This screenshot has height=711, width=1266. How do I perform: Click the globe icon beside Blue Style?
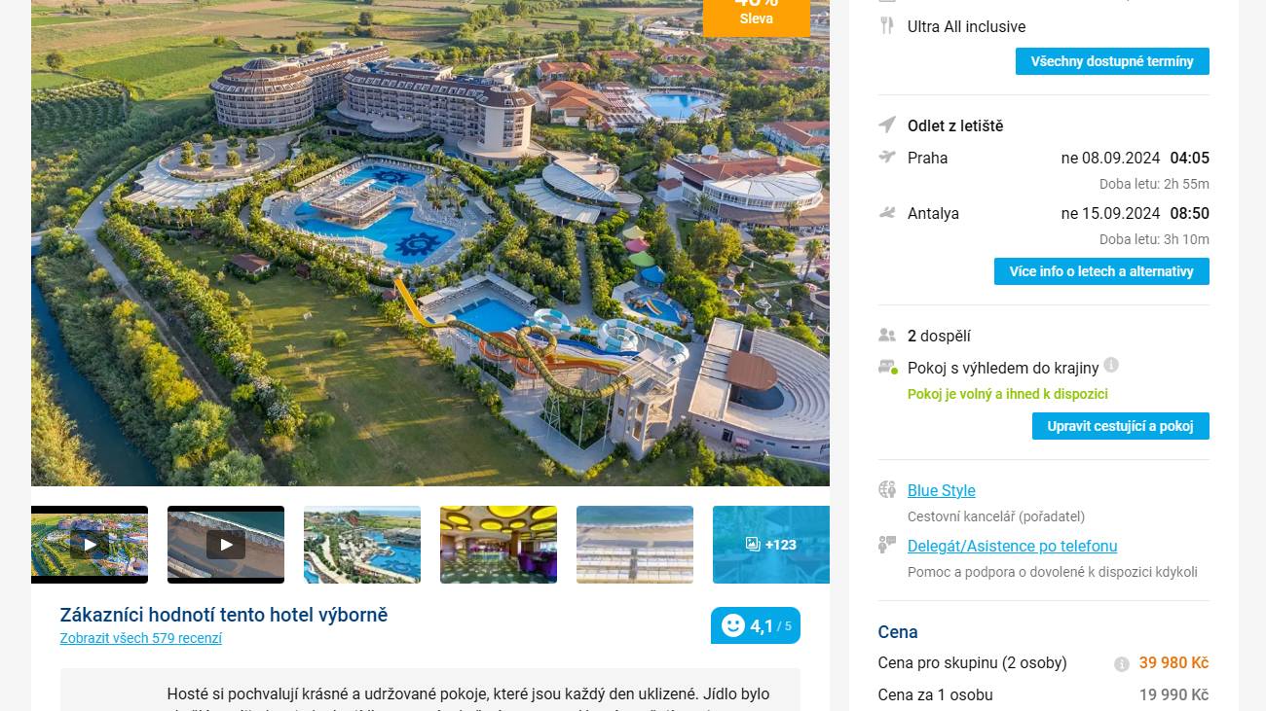click(x=886, y=489)
